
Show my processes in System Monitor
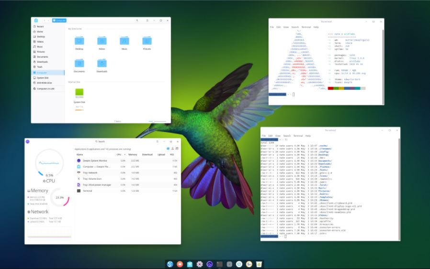coord(172,148)
